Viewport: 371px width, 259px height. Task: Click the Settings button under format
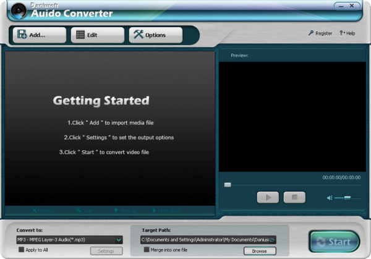[106, 251]
